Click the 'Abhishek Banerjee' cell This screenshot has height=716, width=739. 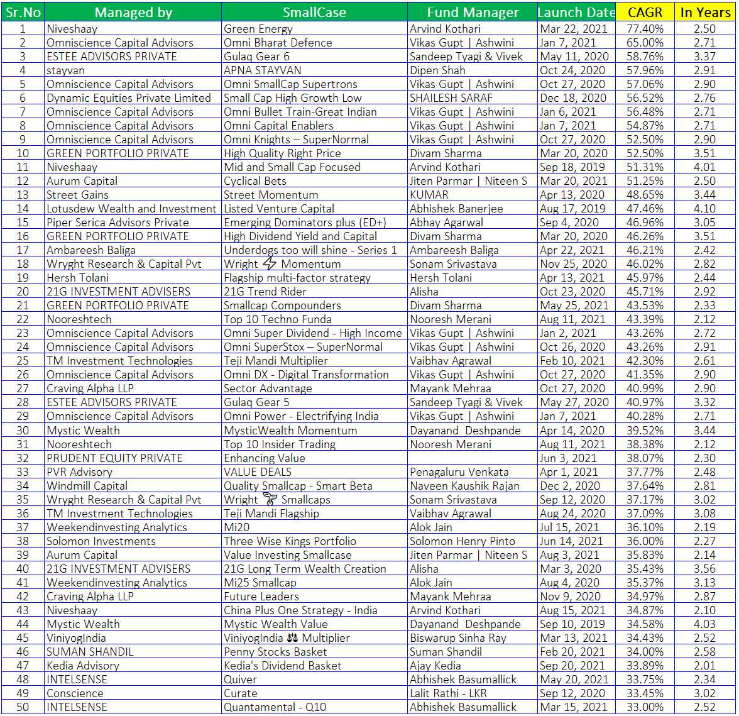473,209
